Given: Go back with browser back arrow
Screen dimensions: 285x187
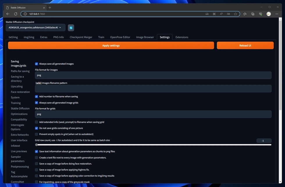Looking at the screenshot, I should 8,14.
